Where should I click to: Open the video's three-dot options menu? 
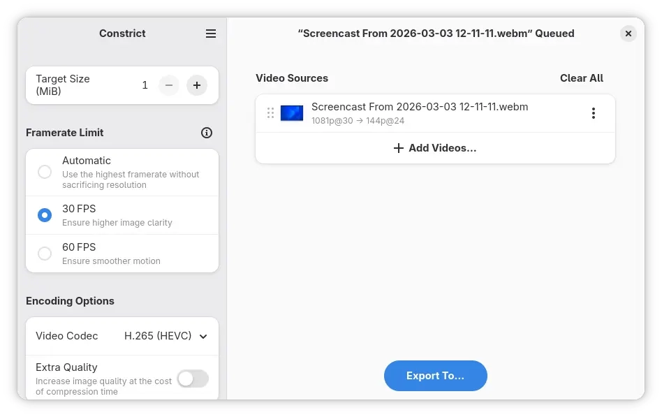coord(593,113)
